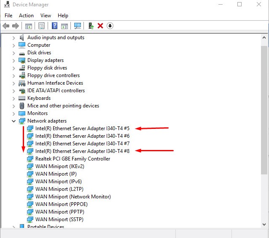Click the scrollbar down arrow

click(x=264, y=224)
